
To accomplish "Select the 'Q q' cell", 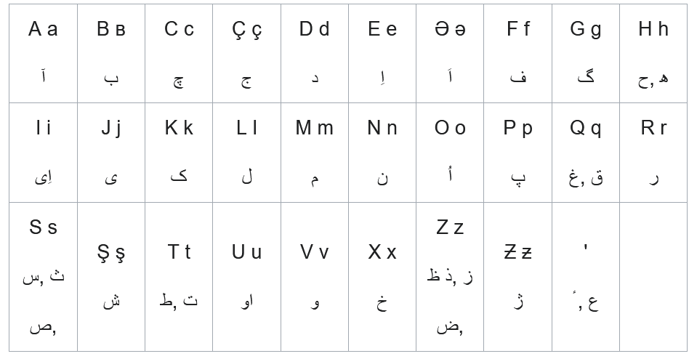I will [x=586, y=153].
